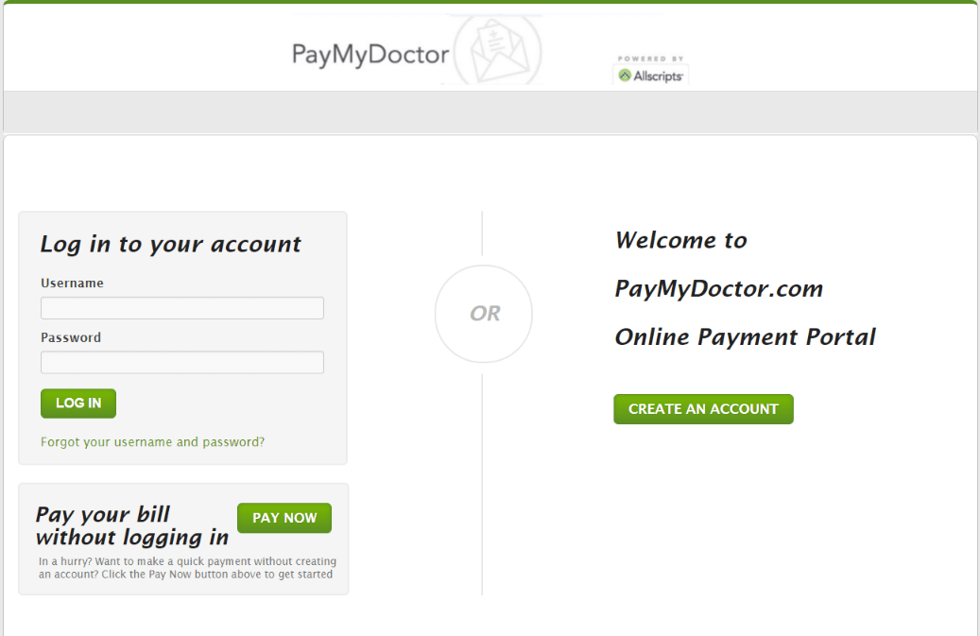Click the envelope bill icon in header

[497, 50]
